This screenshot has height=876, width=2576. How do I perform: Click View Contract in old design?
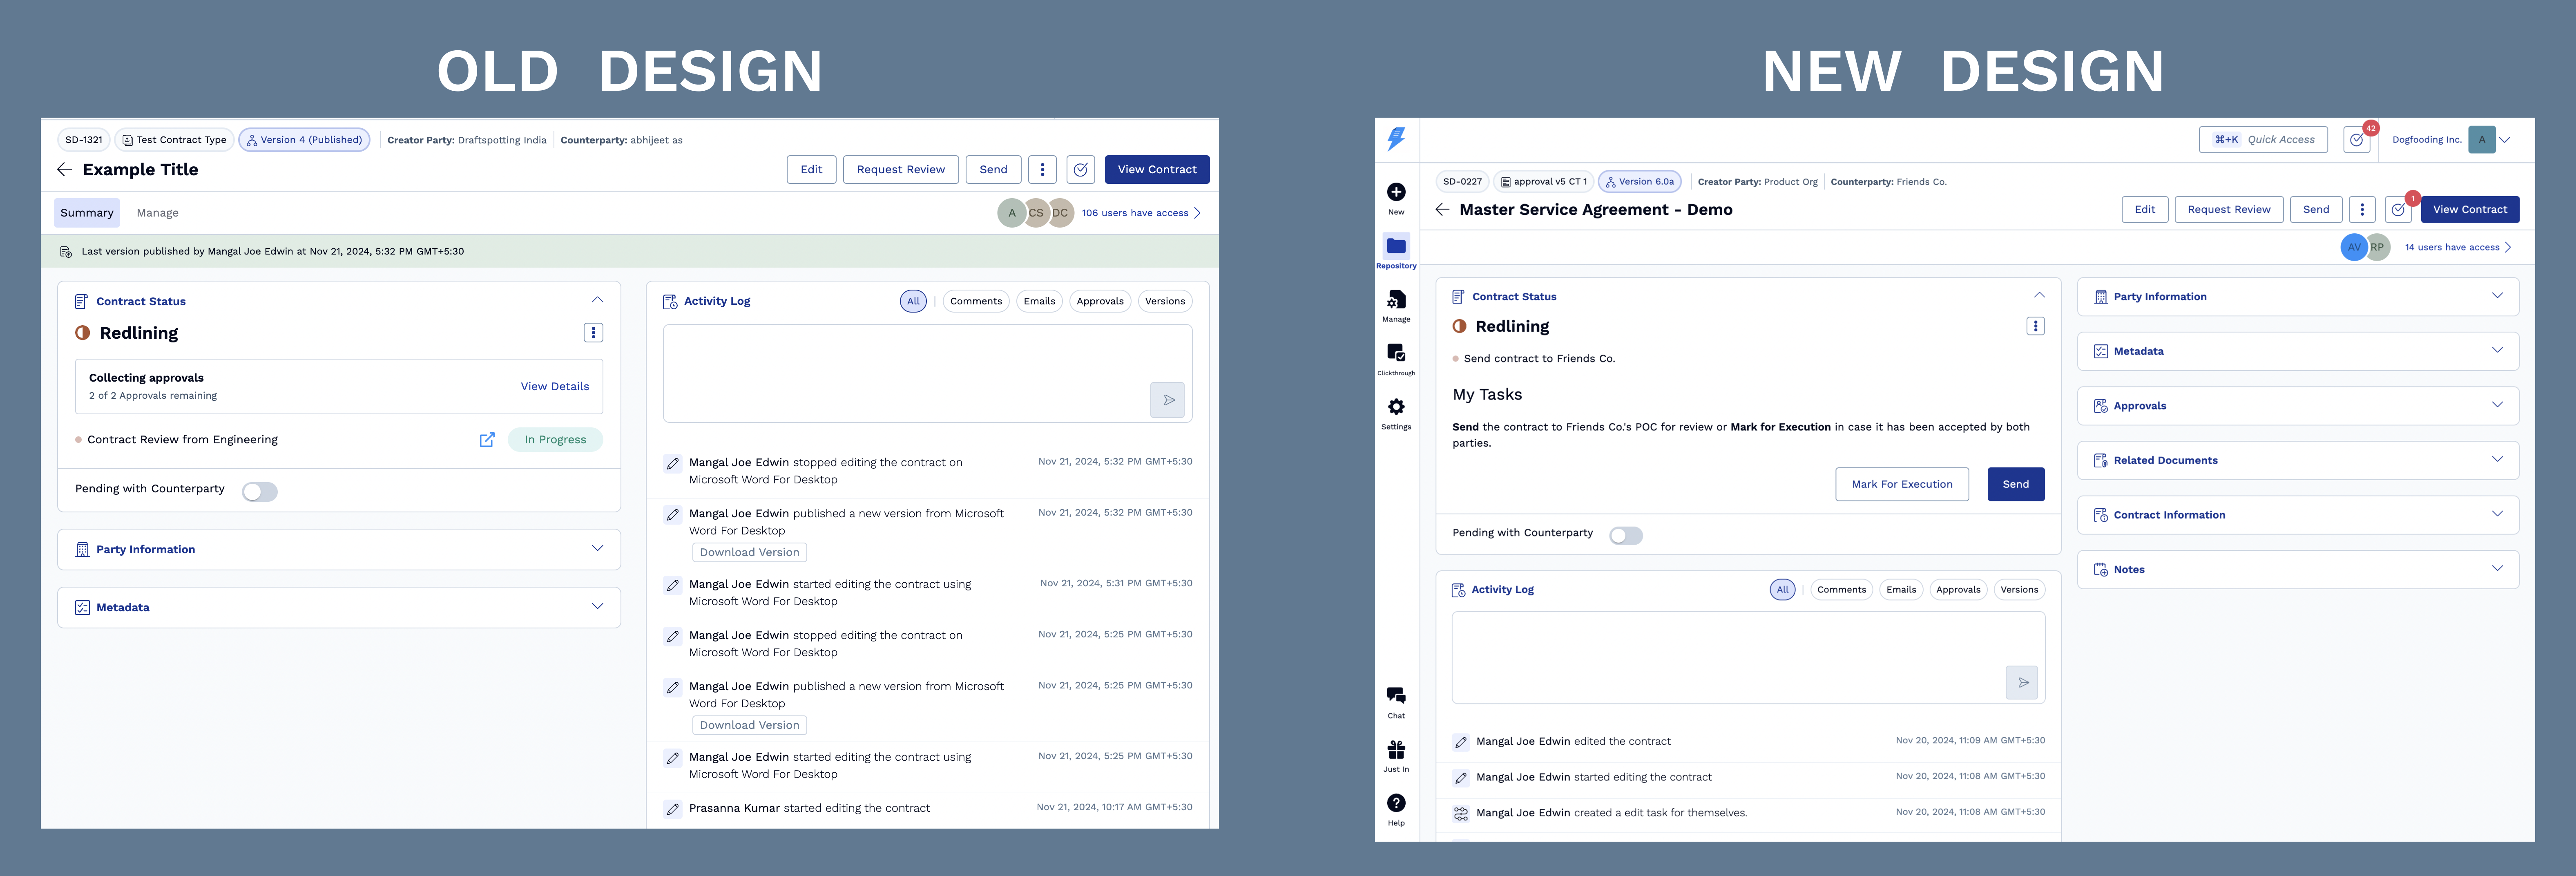point(1157,170)
